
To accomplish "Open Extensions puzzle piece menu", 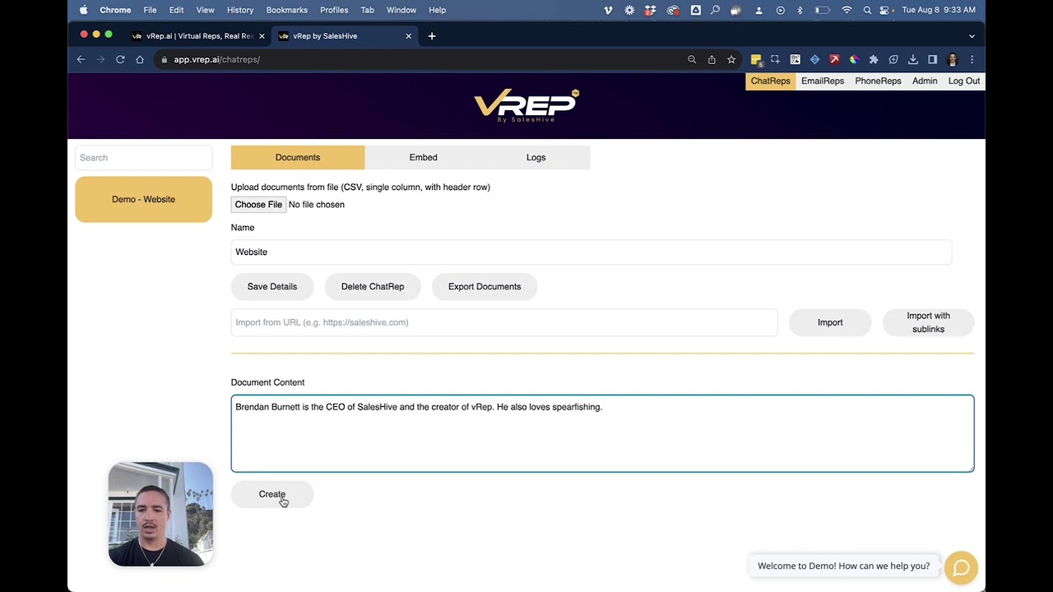I will 874,59.
